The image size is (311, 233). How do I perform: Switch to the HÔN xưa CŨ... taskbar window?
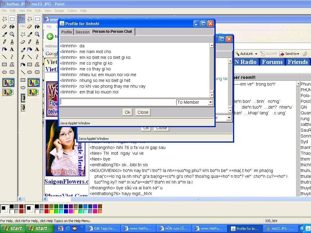pos(173,228)
